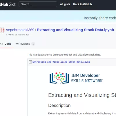
Task: Go Back to GitHub from the header
Action: (x=82, y=4)
